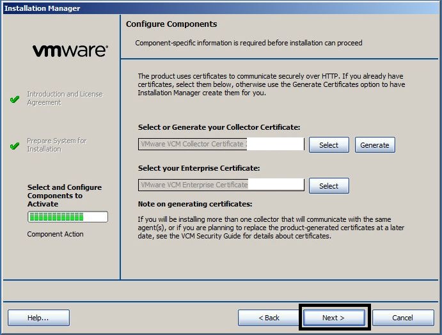This screenshot has width=442, height=335.
Task: Click inside the VMware VCM Collector Certificate field
Action: pyautogui.click(x=221, y=144)
